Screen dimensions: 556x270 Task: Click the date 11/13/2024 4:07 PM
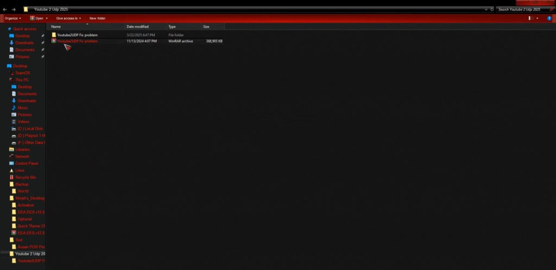click(x=142, y=41)
